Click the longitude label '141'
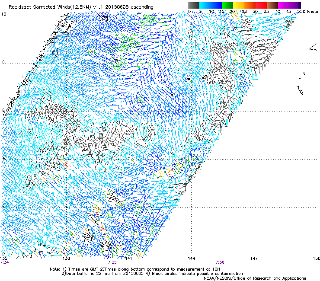This screenshot has width=320, height=281. pos(128,259)
